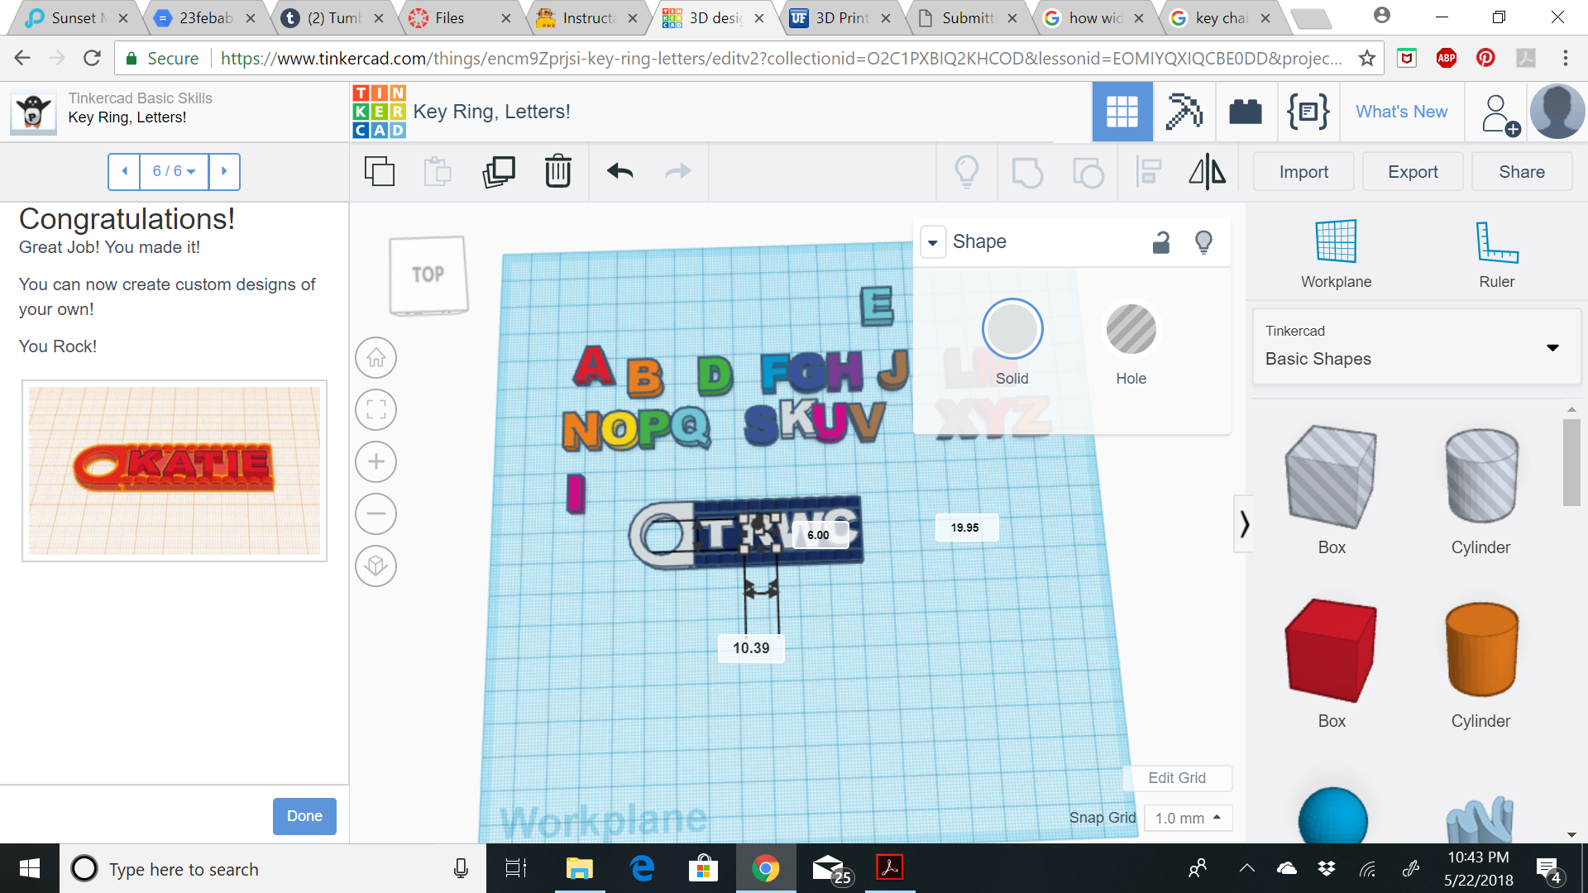Viewport: 1588px width, 893px height.
Task: Pick the blue Sphere shape
Action: click(1332, 817)
